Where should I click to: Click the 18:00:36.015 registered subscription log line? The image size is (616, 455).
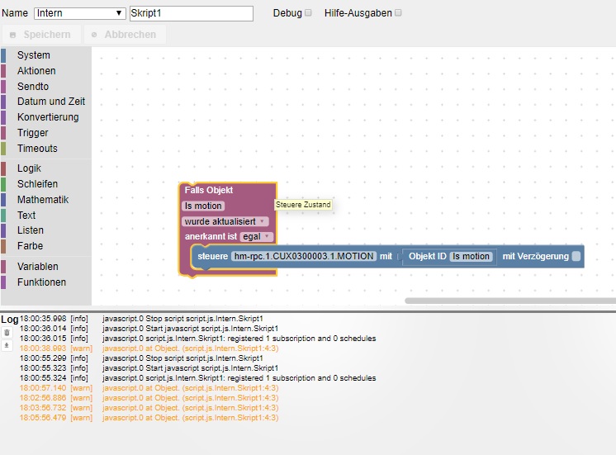tap(197, 339)
